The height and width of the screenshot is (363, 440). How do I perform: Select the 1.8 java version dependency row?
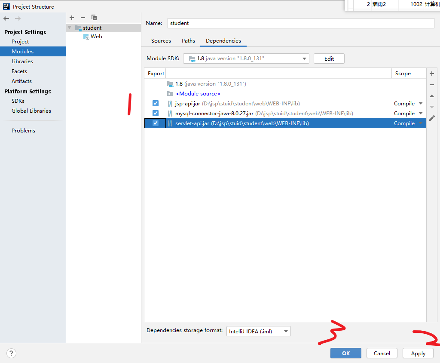click(x=285, y=84)
